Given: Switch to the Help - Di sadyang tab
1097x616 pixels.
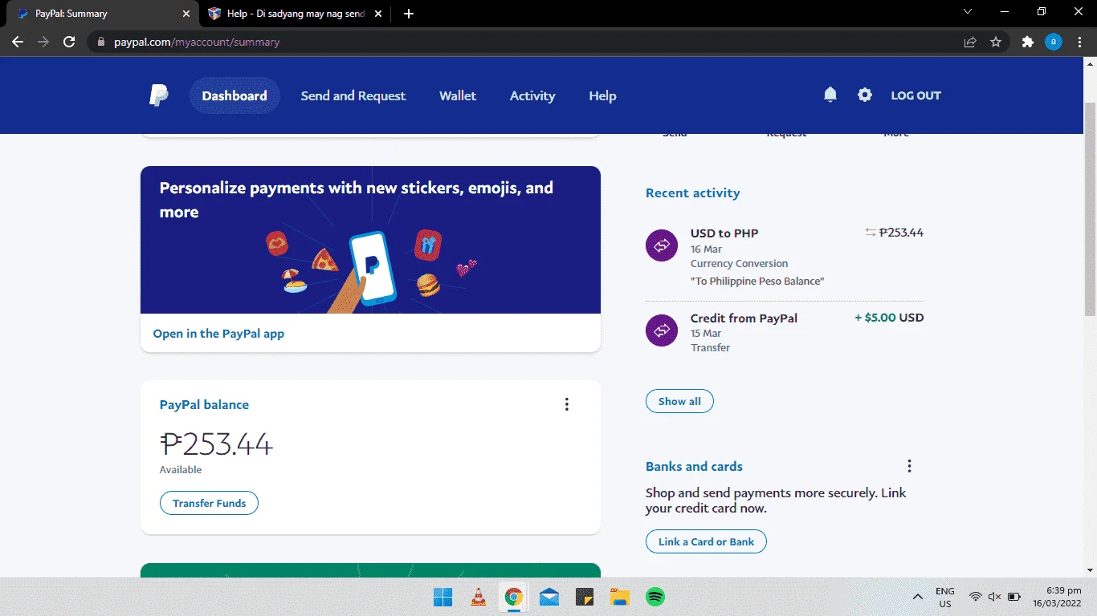Looking at the screenshot, I should click(296, 14).
